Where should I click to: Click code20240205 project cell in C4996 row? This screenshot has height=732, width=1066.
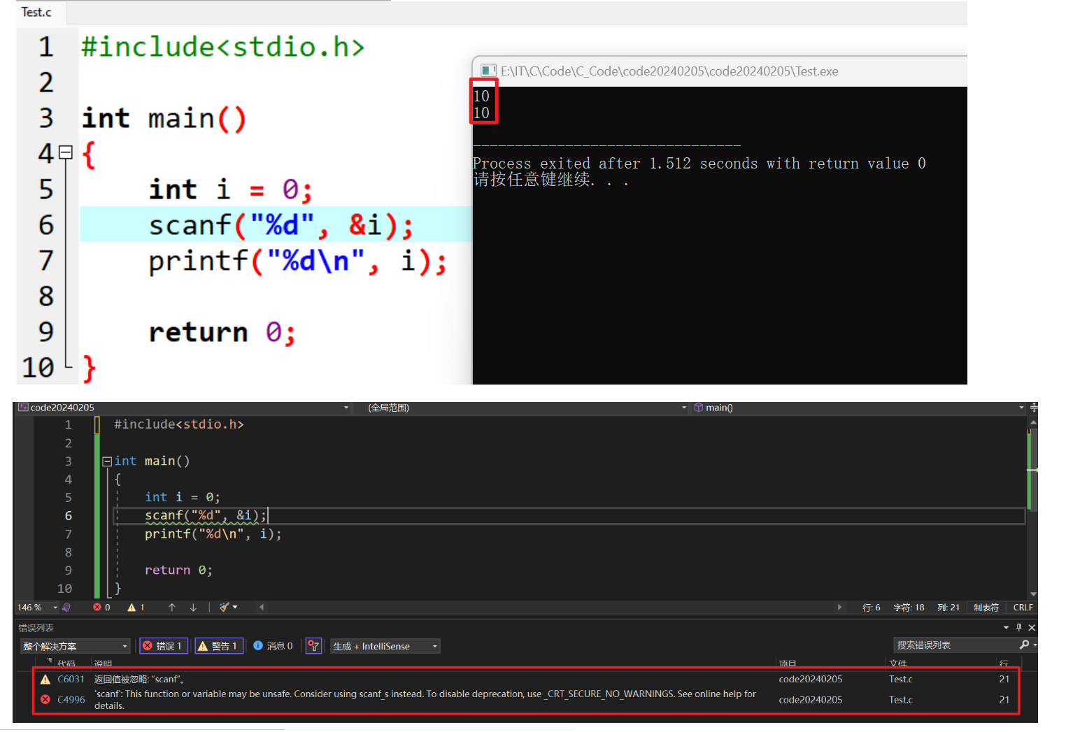point(810,699)
